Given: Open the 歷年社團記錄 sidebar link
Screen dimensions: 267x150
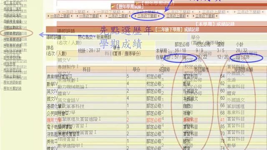Looking at the screenshot, I should coord(13,88).
